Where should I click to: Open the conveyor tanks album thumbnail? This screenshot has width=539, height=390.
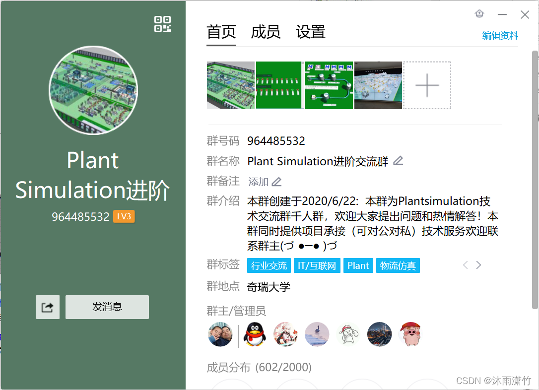point(329,85)
